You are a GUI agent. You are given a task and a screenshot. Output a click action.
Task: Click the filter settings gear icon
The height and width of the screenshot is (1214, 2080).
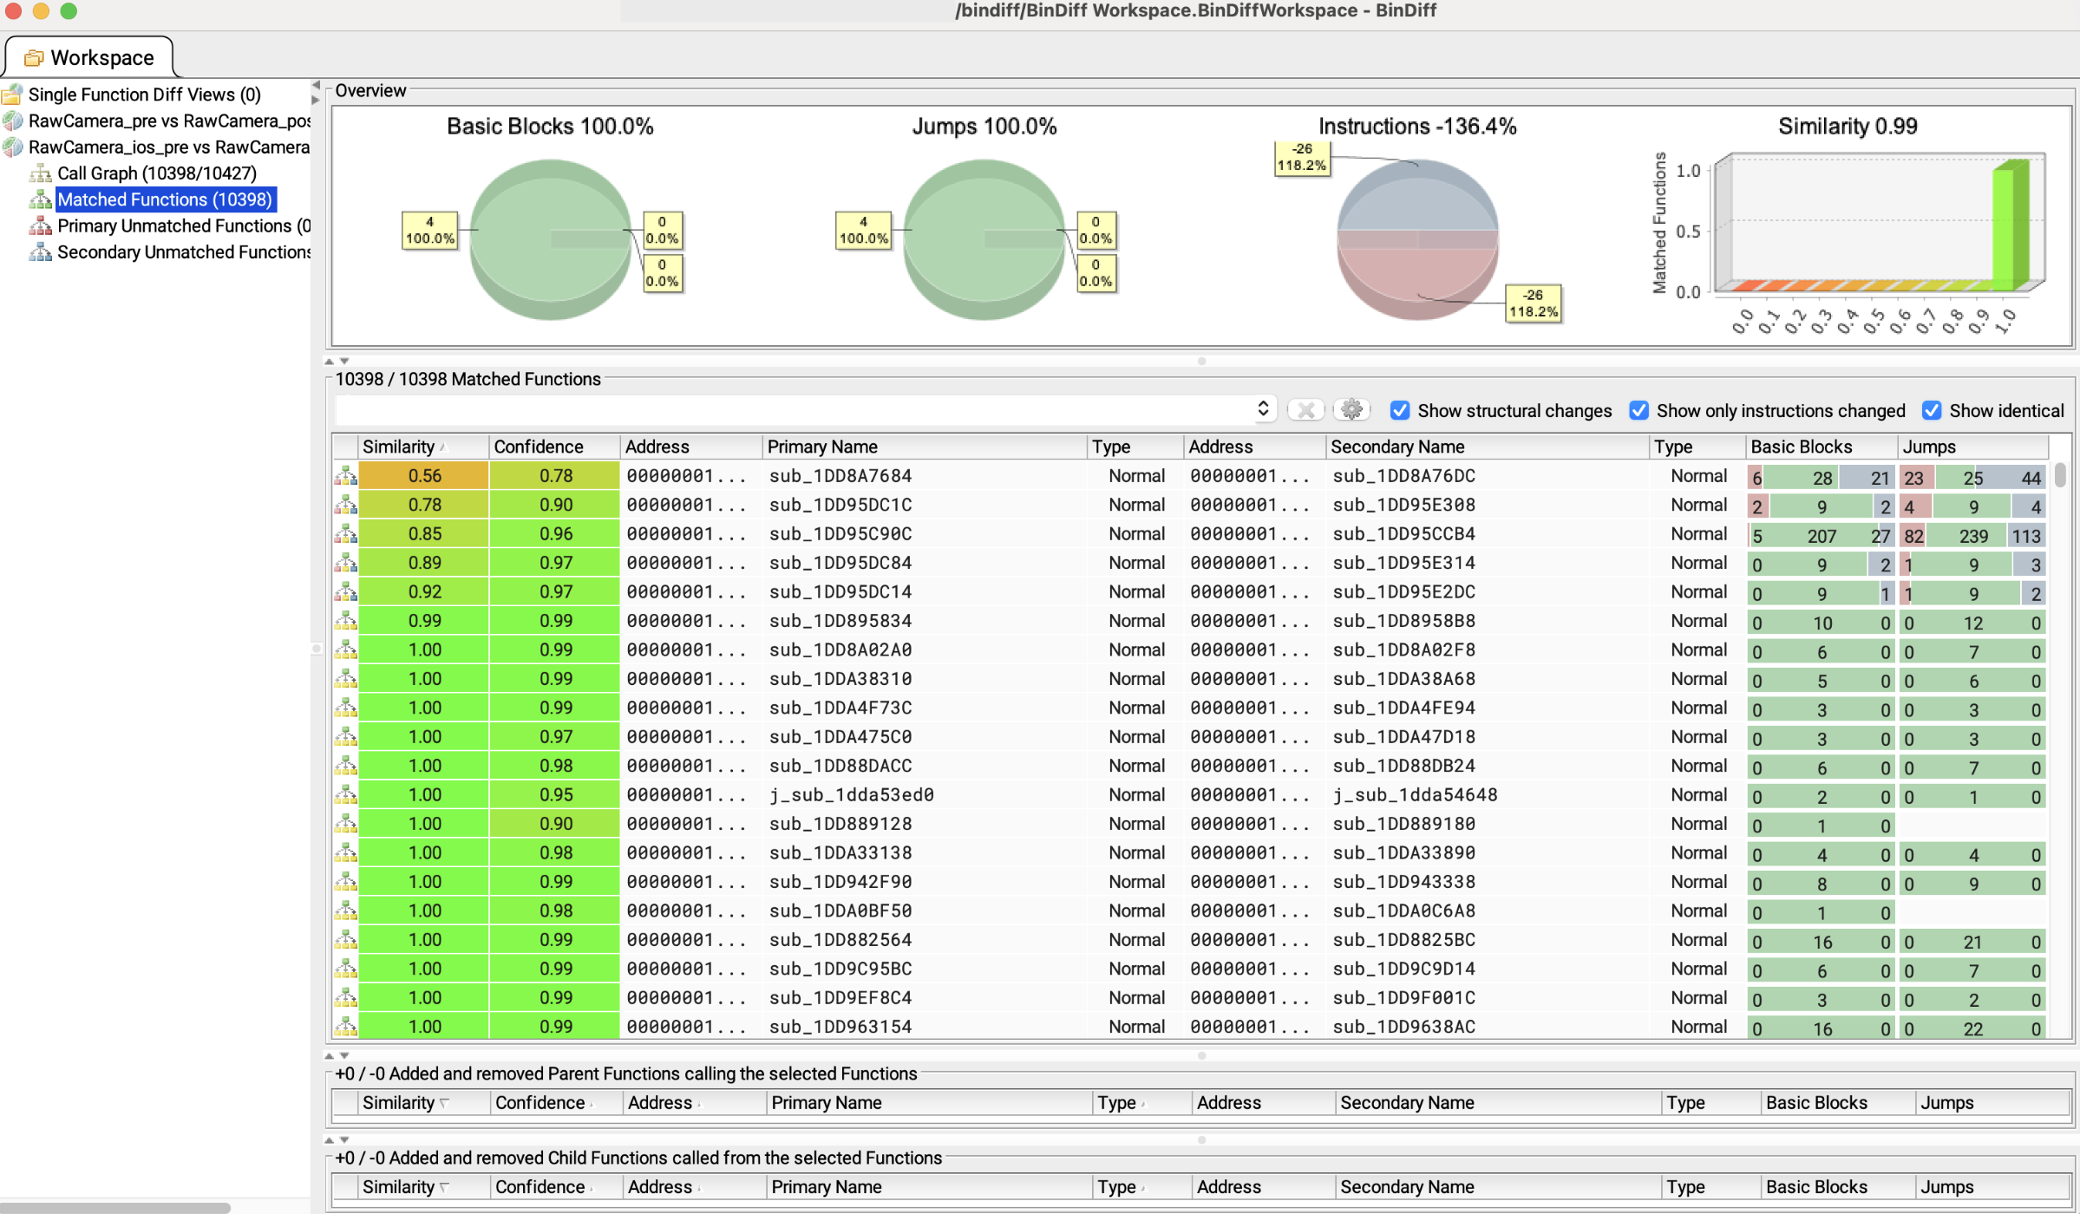1351,410
